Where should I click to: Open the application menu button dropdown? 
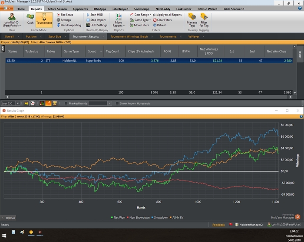pos(7,8)
